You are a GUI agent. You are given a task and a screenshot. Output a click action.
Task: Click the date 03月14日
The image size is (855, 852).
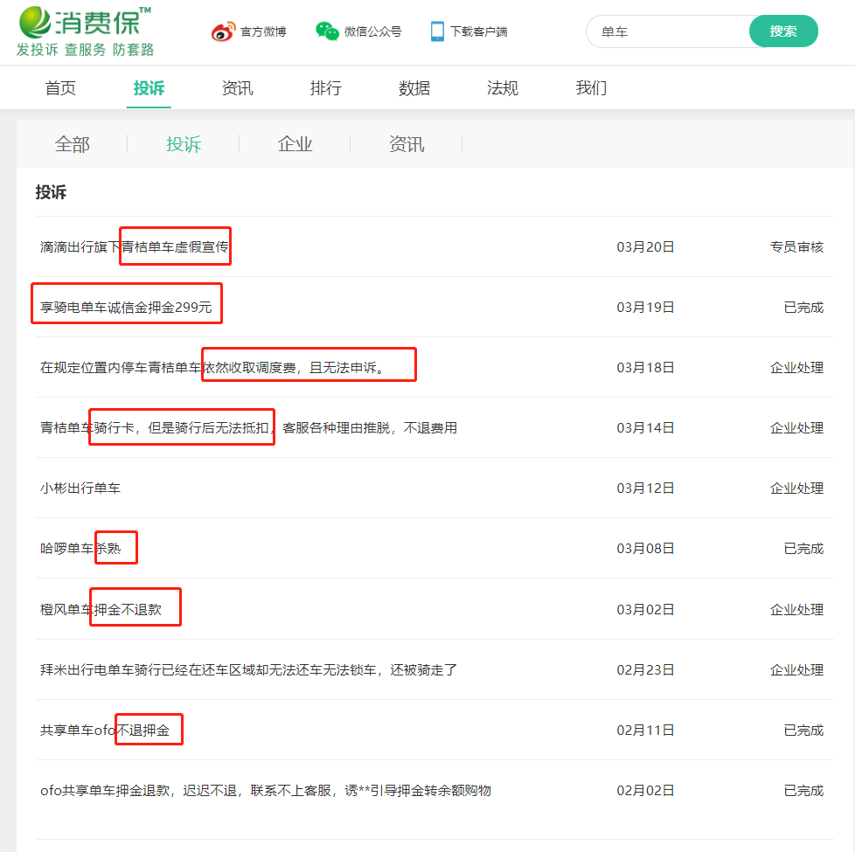coord(645,428)
